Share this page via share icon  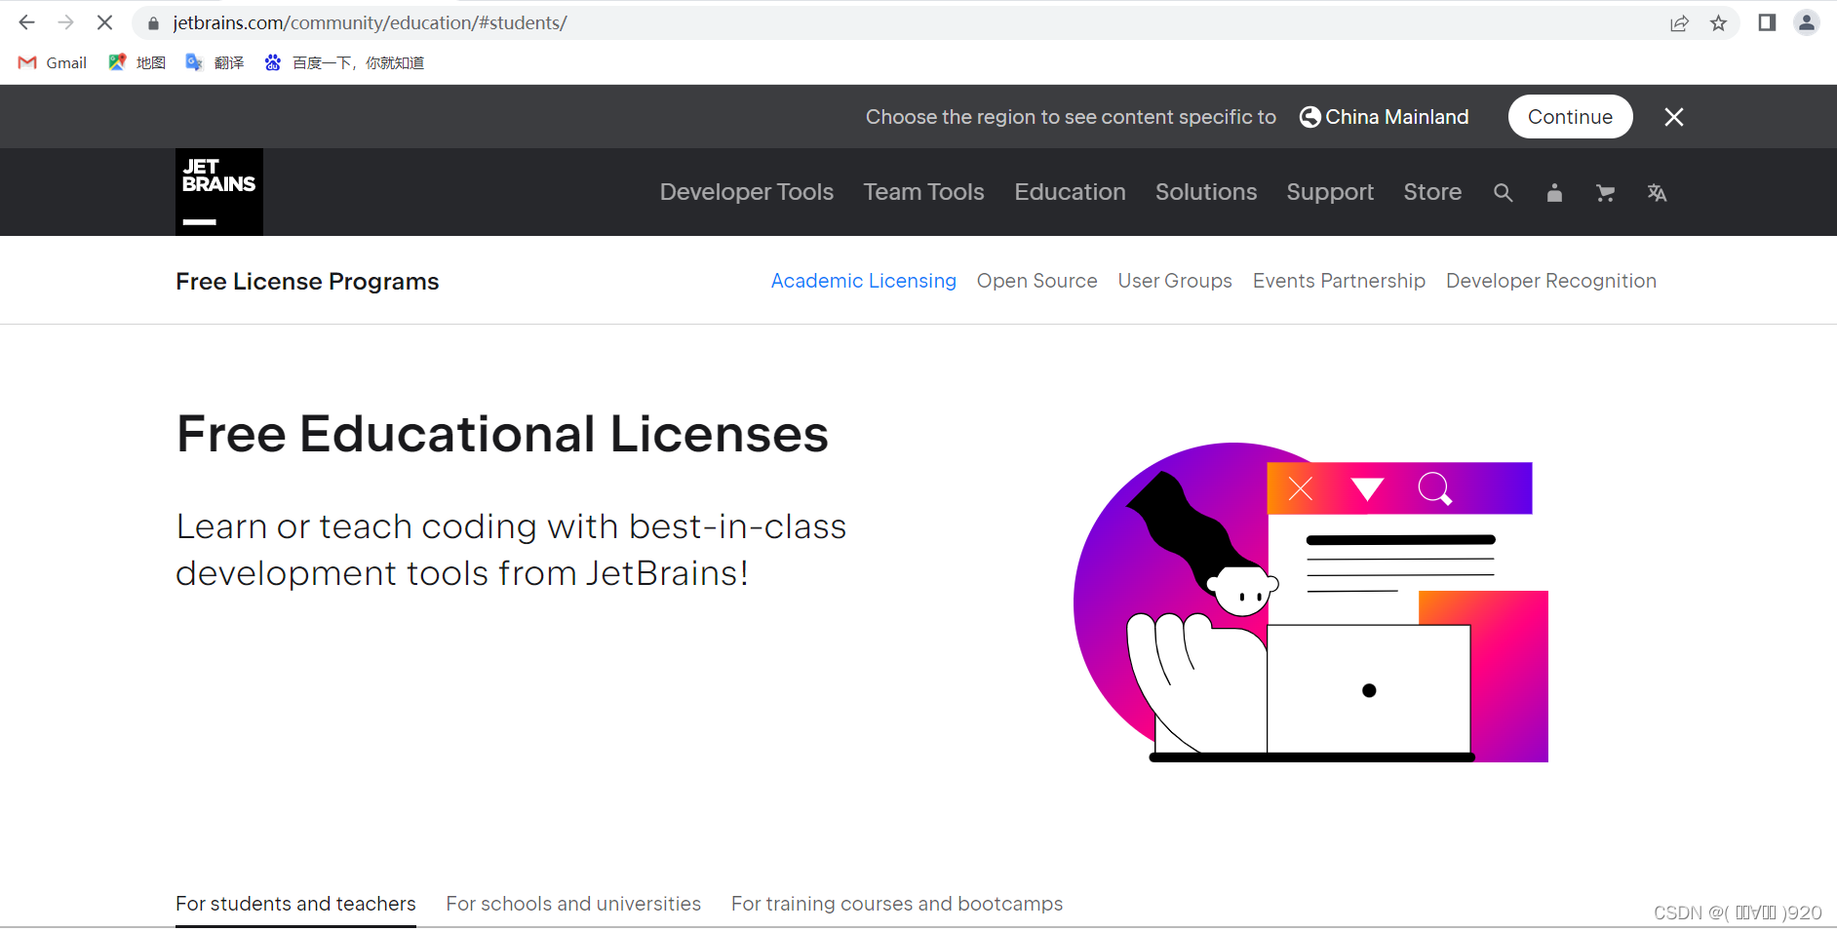(1679, 23)
